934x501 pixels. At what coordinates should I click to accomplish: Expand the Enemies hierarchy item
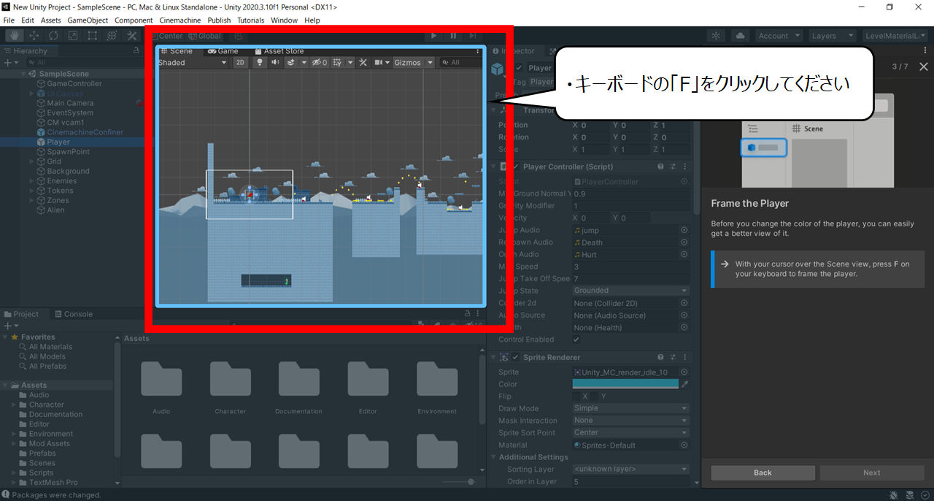click(31, 181)
